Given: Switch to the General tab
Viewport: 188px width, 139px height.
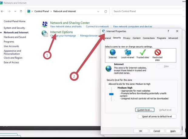Looking at the screenshot, I should point(108,38).
